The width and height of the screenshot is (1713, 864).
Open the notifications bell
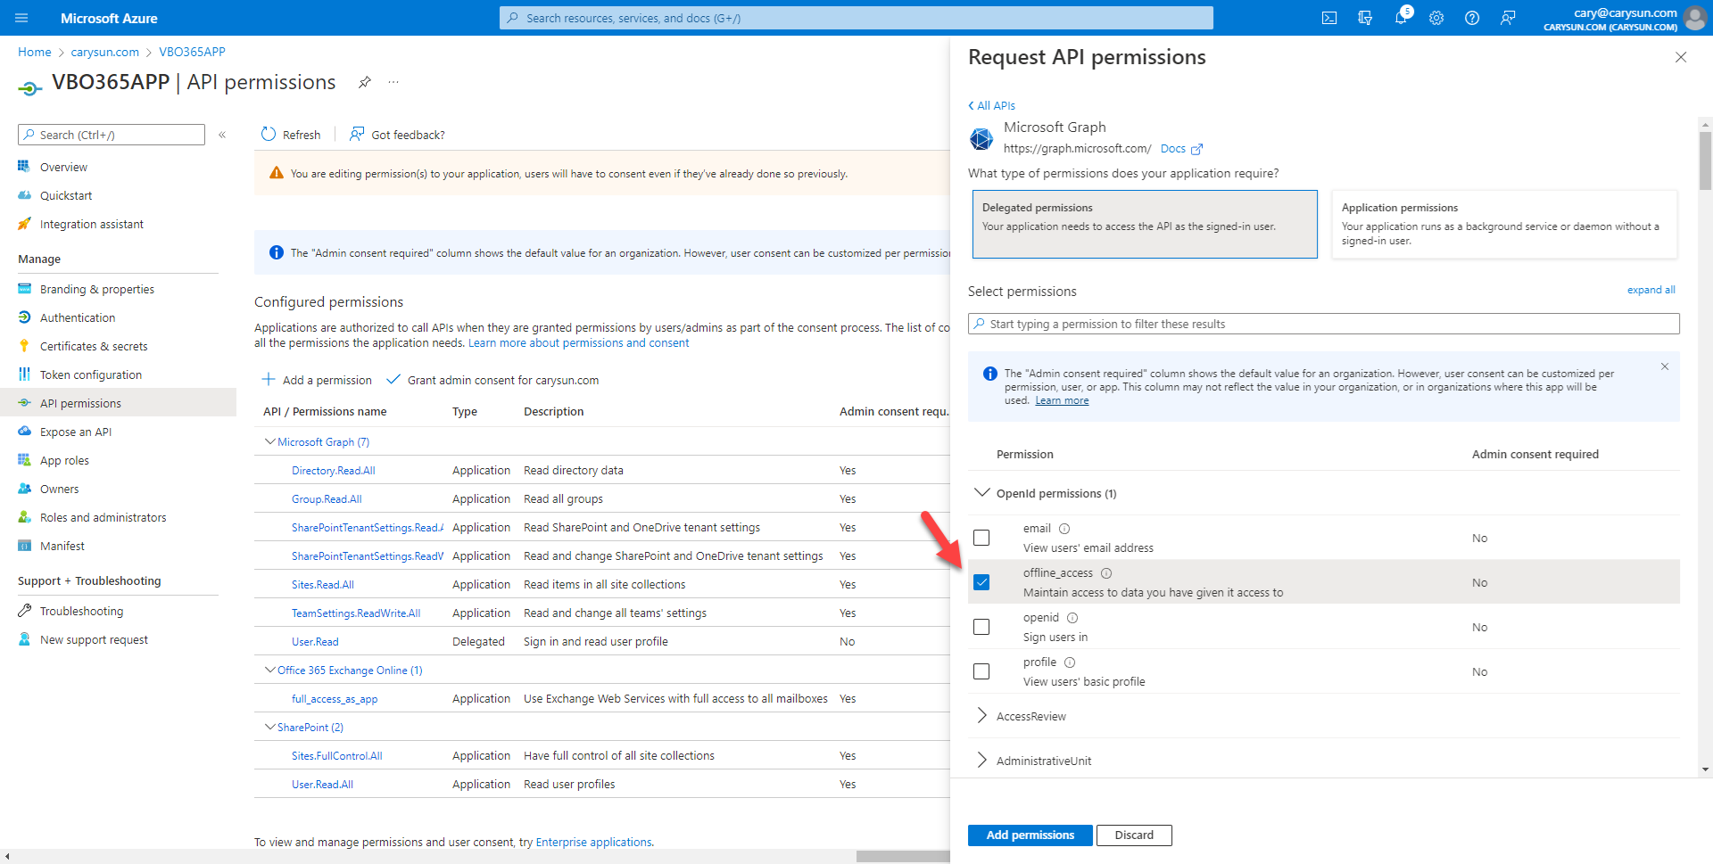tap(1401, 18)
